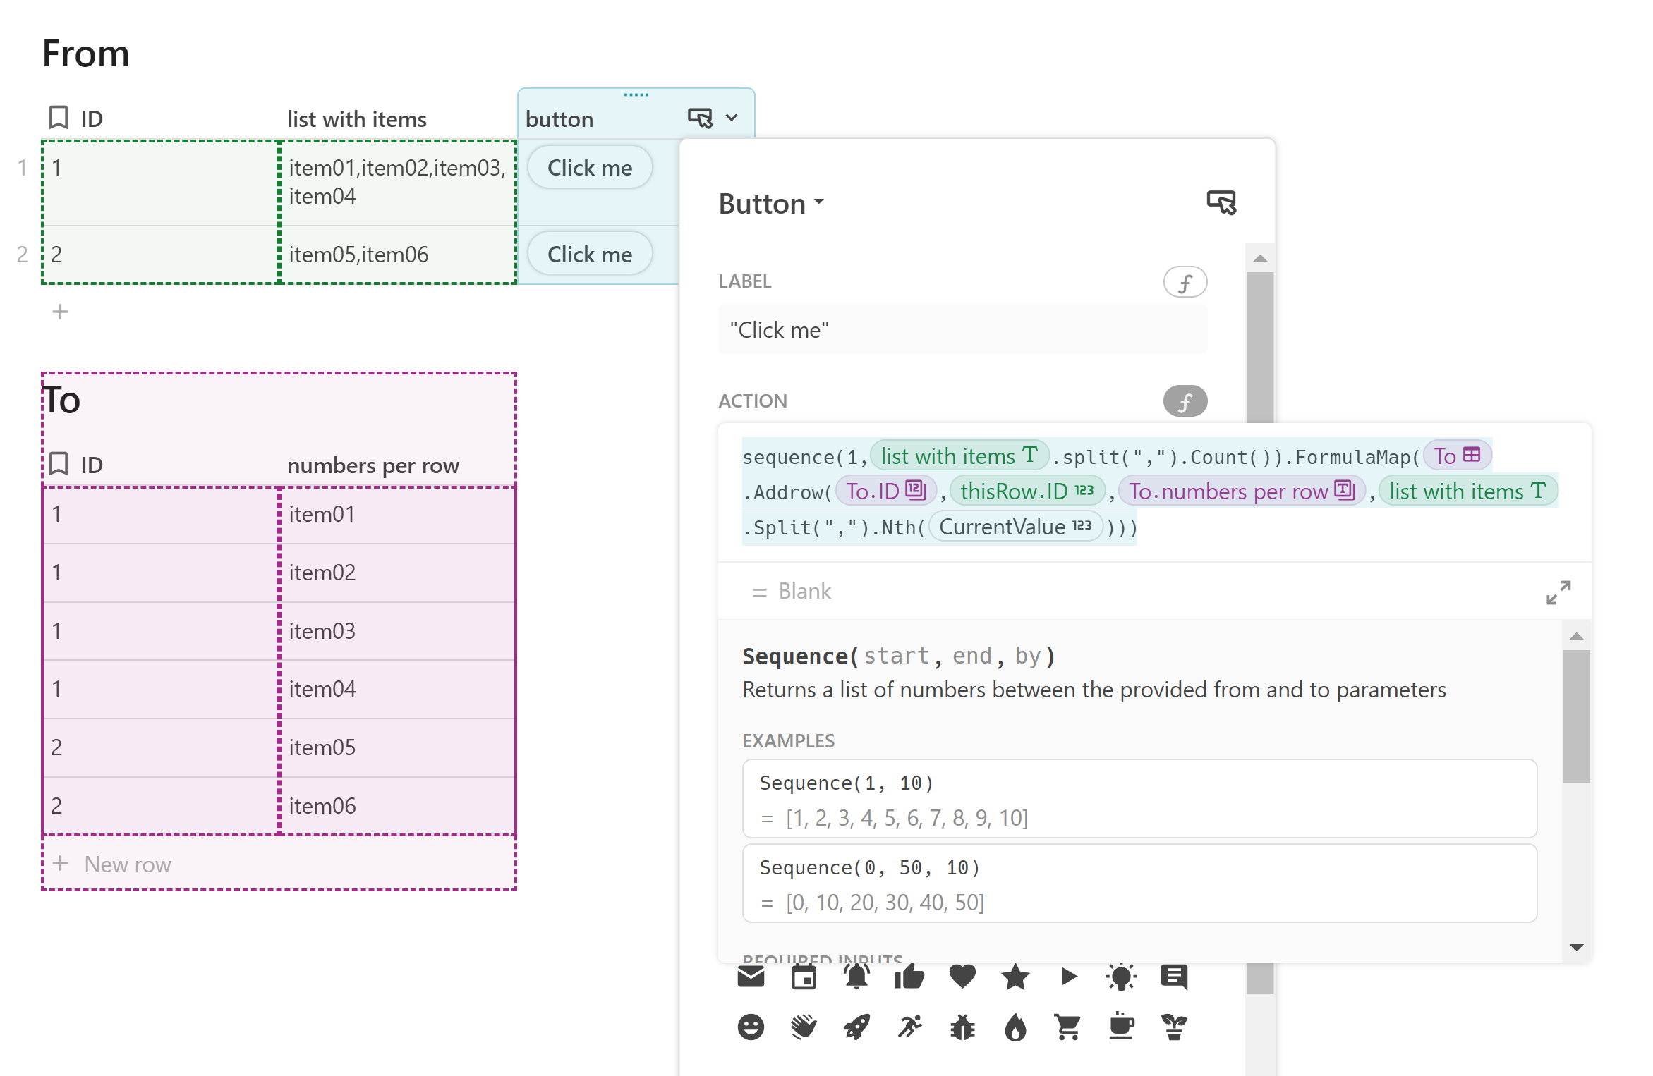Pick the thumbs up icon

[x=909, y=977]
